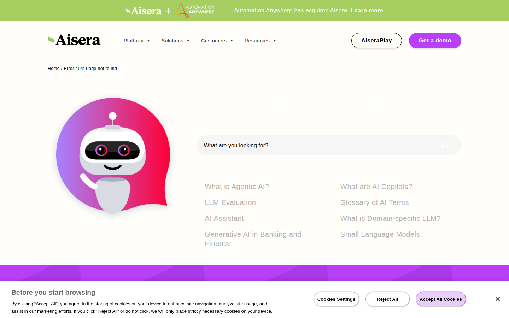Open the What is Agentic AI? link
This screenshot has height=318, width=509.
click(237, 187)
